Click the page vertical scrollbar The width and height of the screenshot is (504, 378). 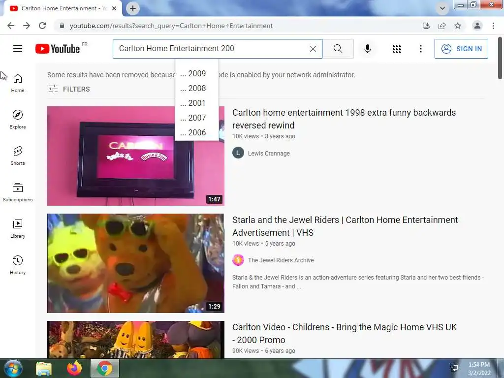(500, 58)
